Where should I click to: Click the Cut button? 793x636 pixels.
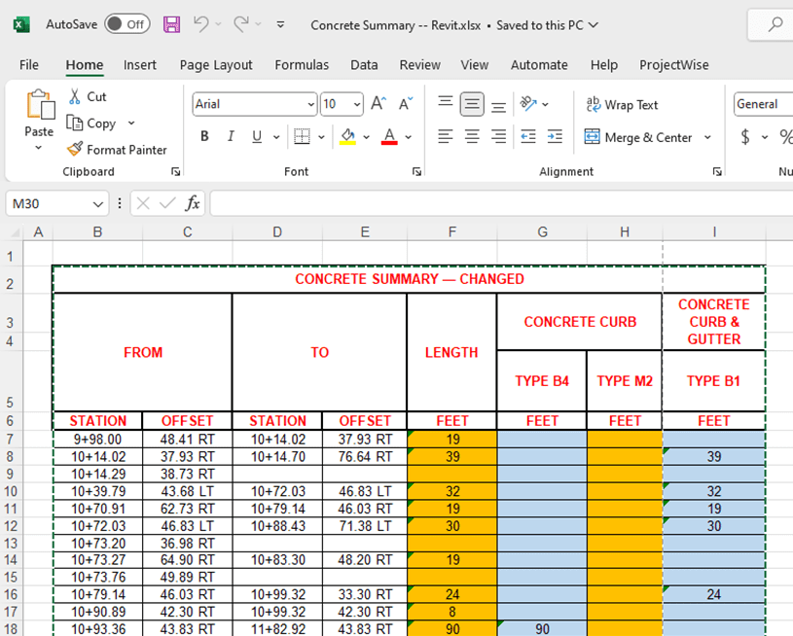coord(88,96)
